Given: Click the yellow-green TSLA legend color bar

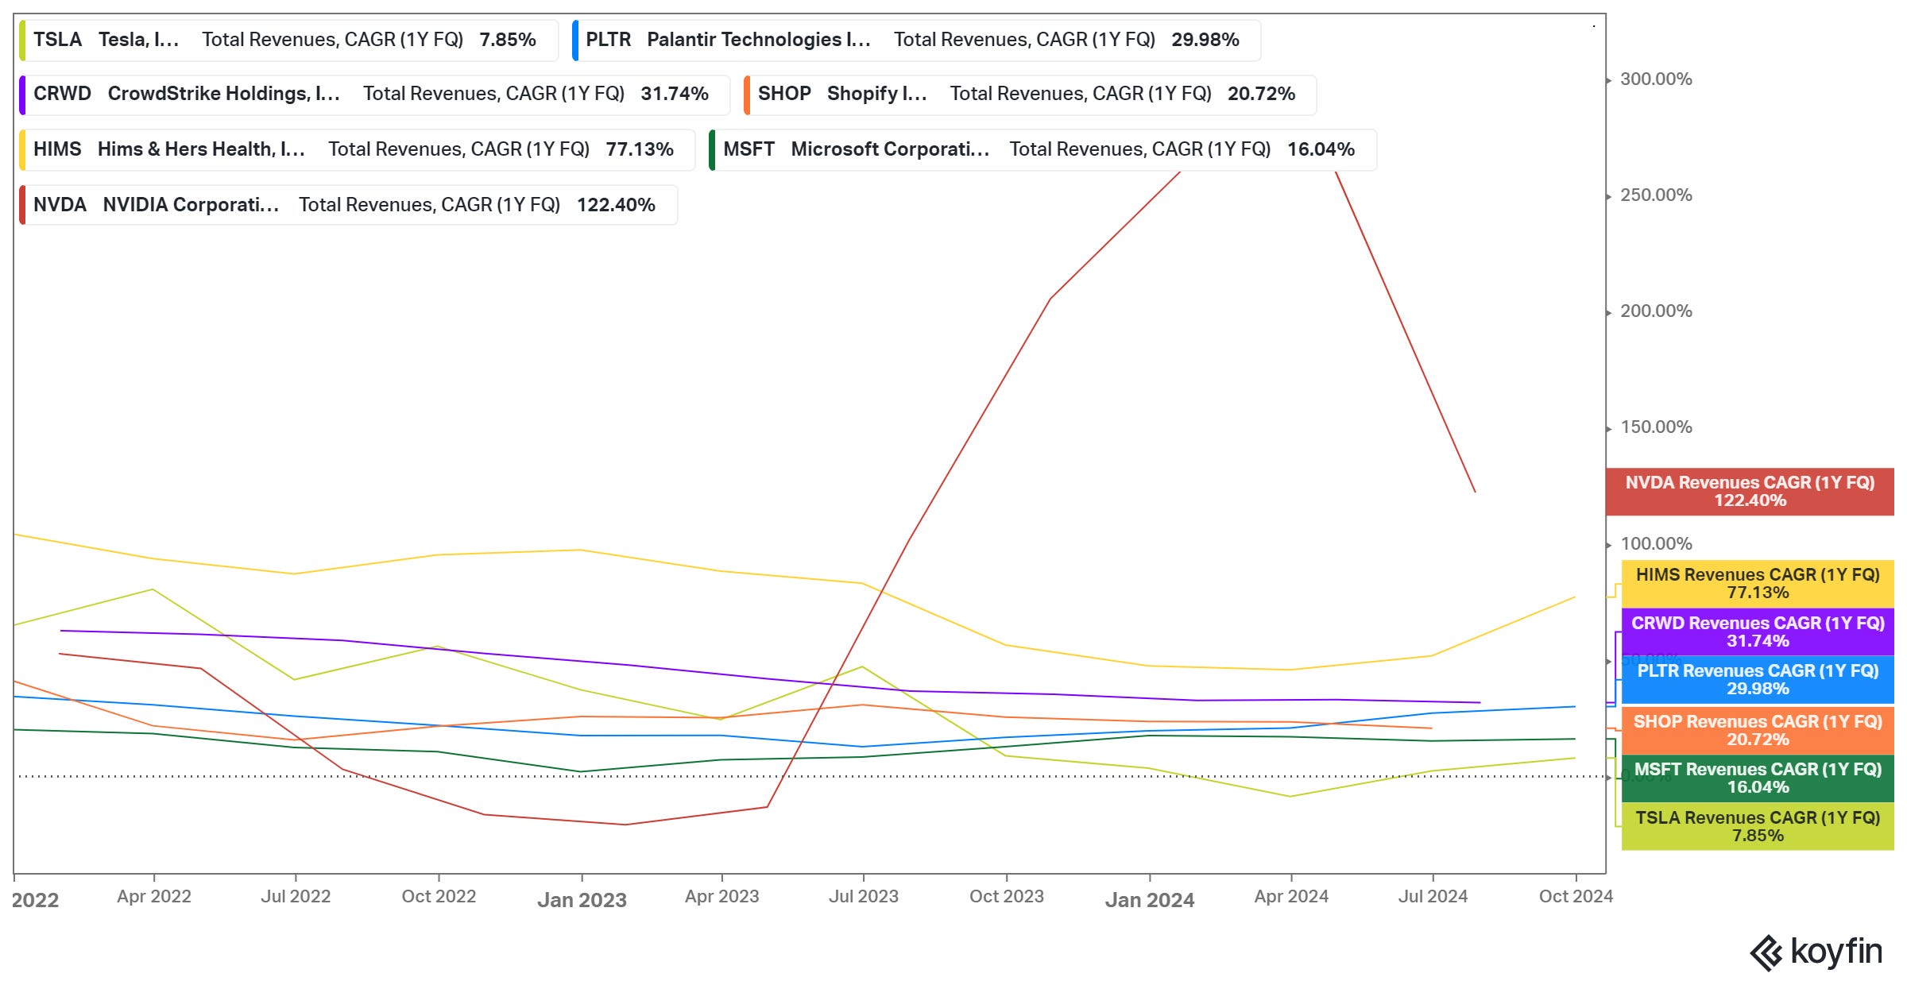Looking at the screenshot, I should point(22,41).
